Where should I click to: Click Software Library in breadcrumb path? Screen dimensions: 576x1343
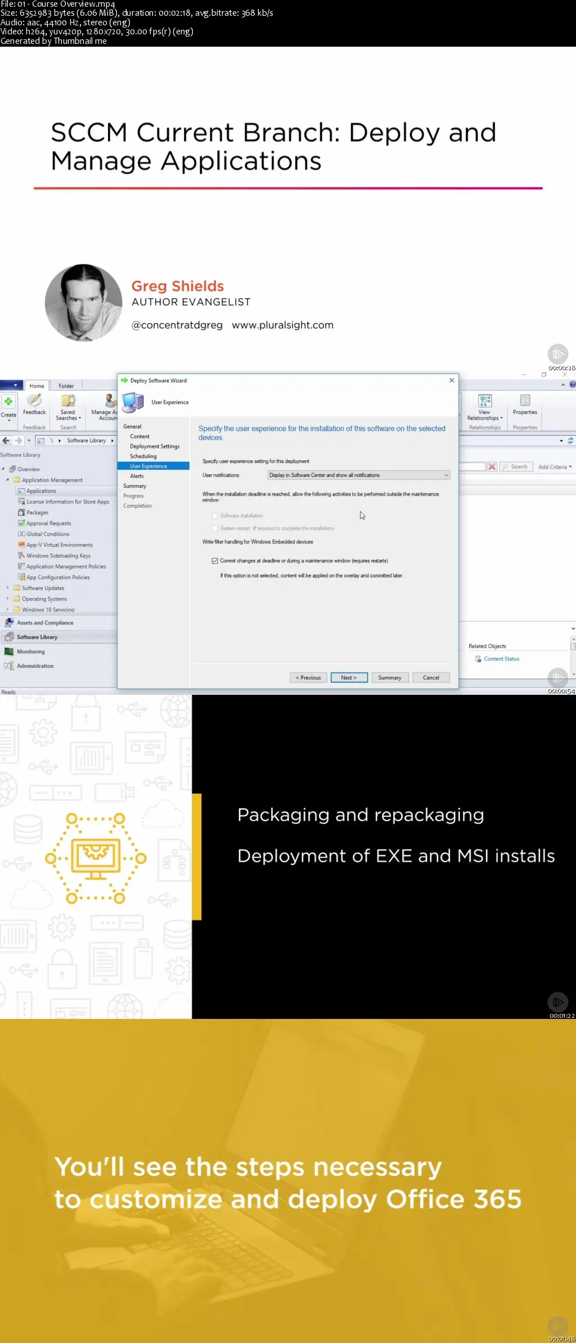(x=86, y=441)
